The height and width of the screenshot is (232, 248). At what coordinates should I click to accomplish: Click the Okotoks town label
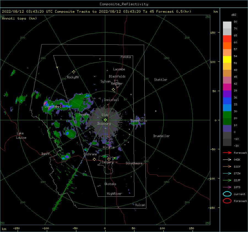(110, 184)
